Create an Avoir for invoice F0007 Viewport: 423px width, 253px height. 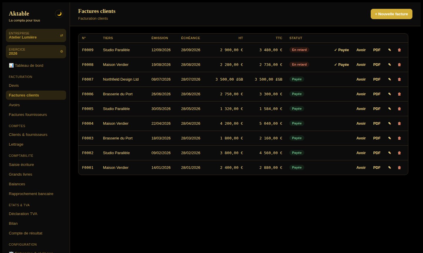tap(361, 79)
